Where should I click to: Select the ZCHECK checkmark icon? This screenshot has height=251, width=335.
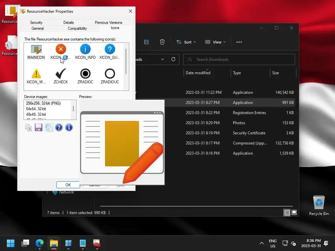(x=61, y=76)
